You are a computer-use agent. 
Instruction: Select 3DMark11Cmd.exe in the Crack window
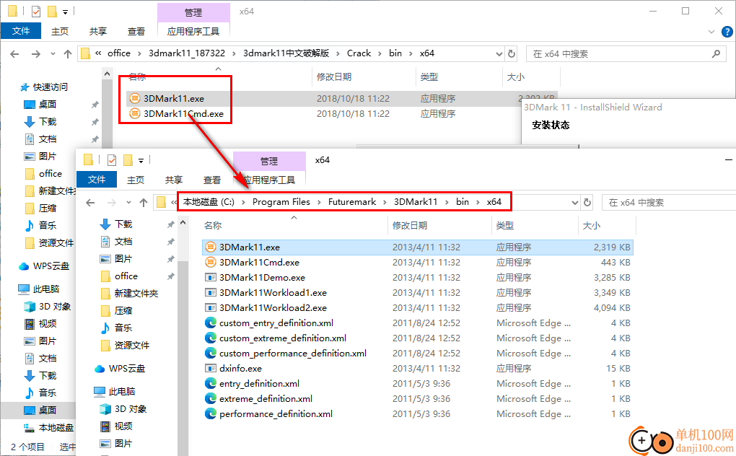click(183, 113)
